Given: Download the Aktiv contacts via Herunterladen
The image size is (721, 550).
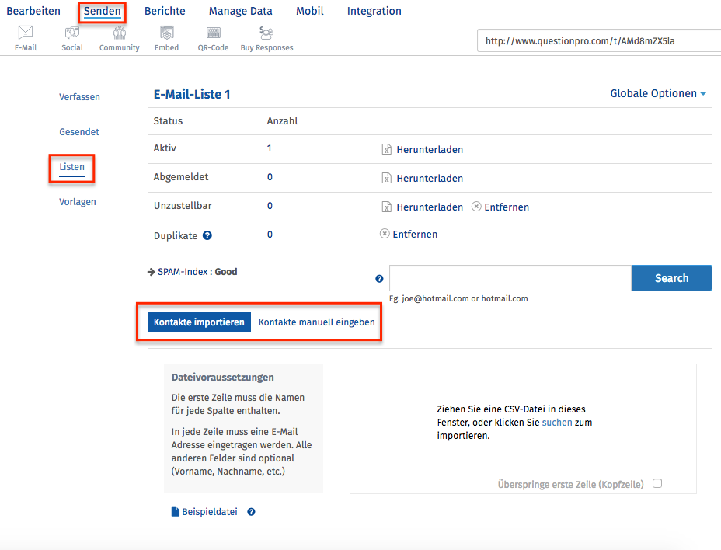Looking at the screenshot, I should point(430,149).
